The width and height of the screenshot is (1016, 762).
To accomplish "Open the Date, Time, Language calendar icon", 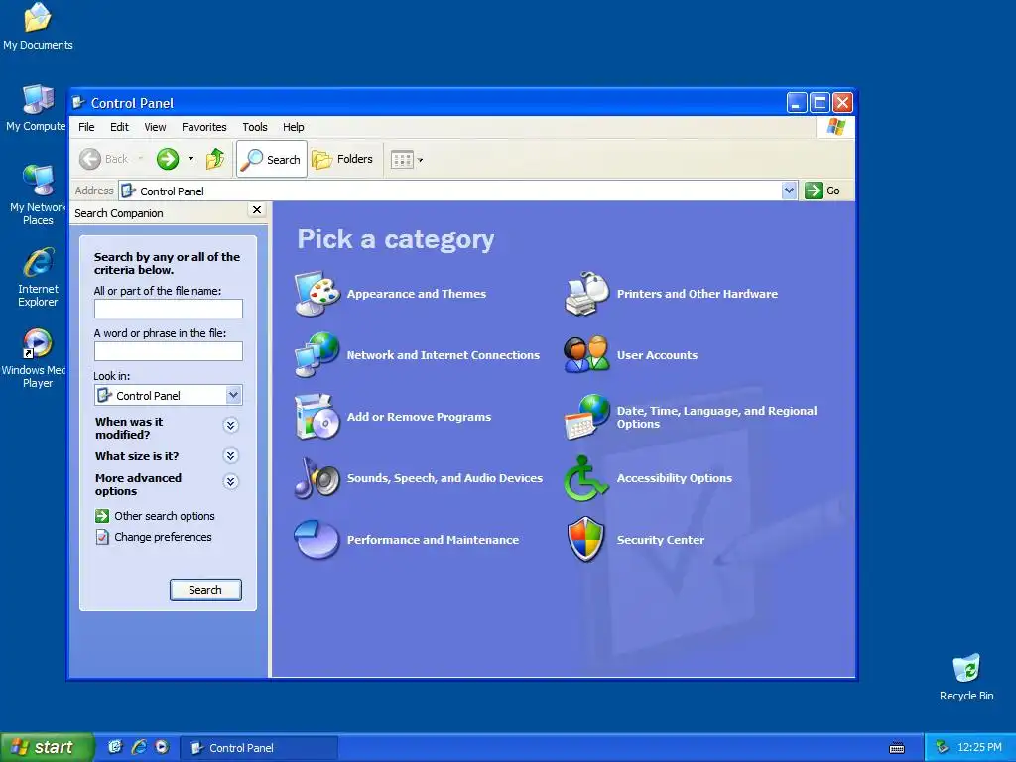I will (x=586, y=416).
